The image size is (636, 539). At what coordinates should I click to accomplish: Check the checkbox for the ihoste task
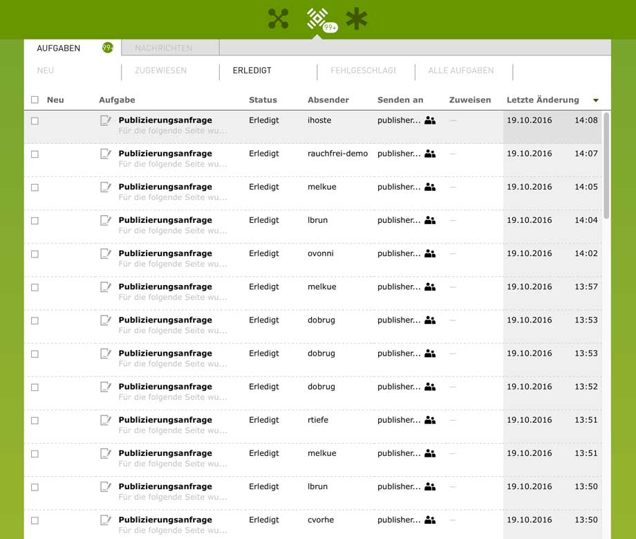[x=35, y=121]
